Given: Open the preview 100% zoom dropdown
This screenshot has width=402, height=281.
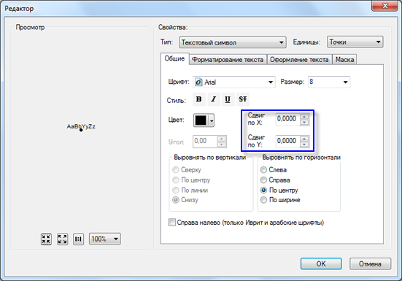Looking at the screenshot, I should (x=105, y=239).
